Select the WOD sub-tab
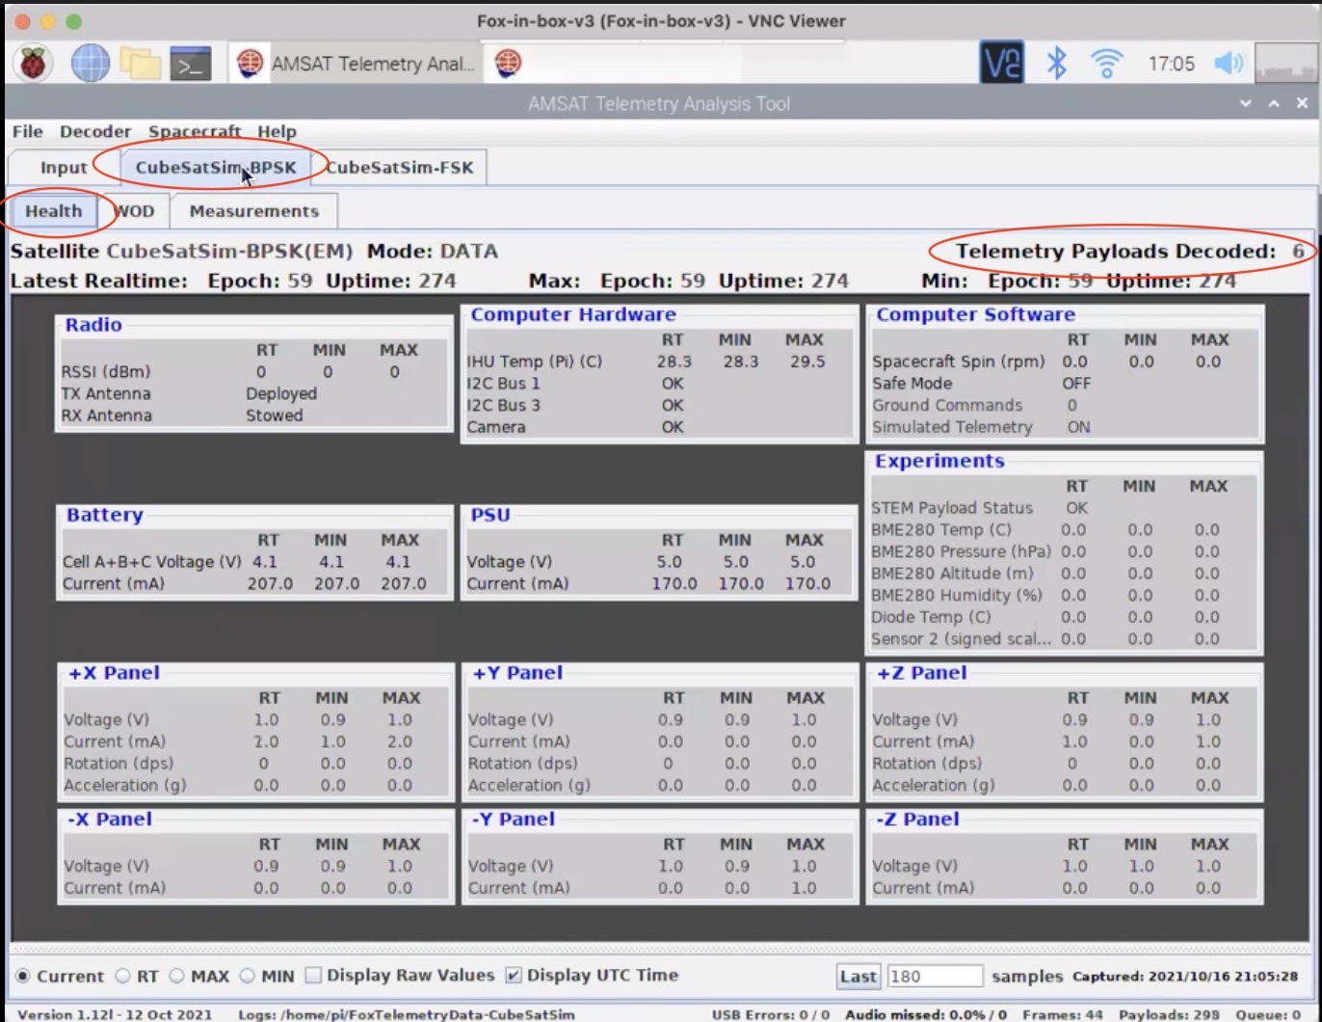Image resolution: width=1322 pixels, height=1022 pixels. click(x=134, y=211)
